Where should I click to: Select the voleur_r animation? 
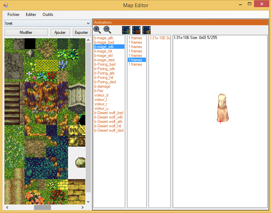pyautogui.click(x=109, y=104)
